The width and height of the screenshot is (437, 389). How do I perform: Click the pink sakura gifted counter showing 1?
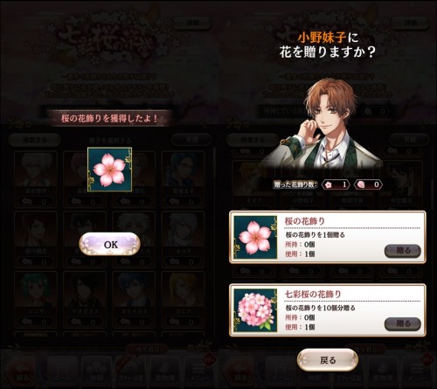(x=336, y=184)
